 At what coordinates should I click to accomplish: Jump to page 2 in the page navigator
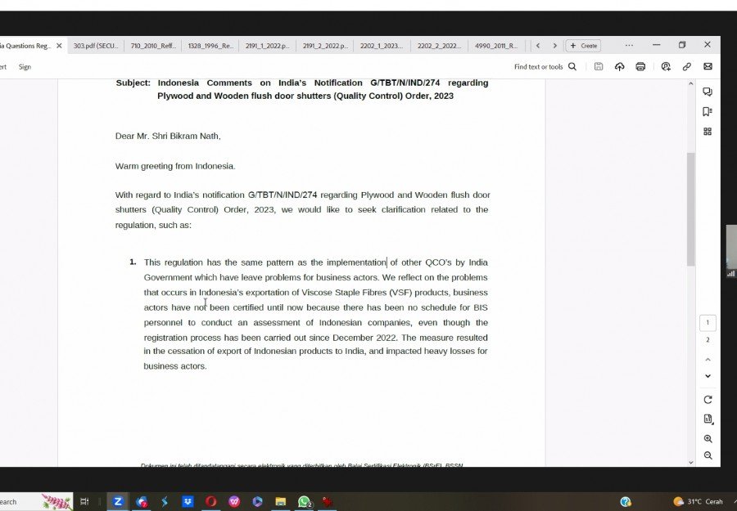pyautogui.click(x=708, y=340)
